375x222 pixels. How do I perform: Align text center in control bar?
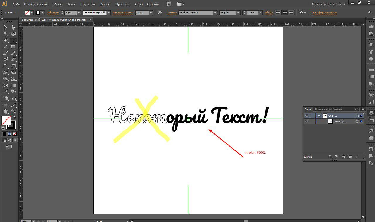[284, 13]
